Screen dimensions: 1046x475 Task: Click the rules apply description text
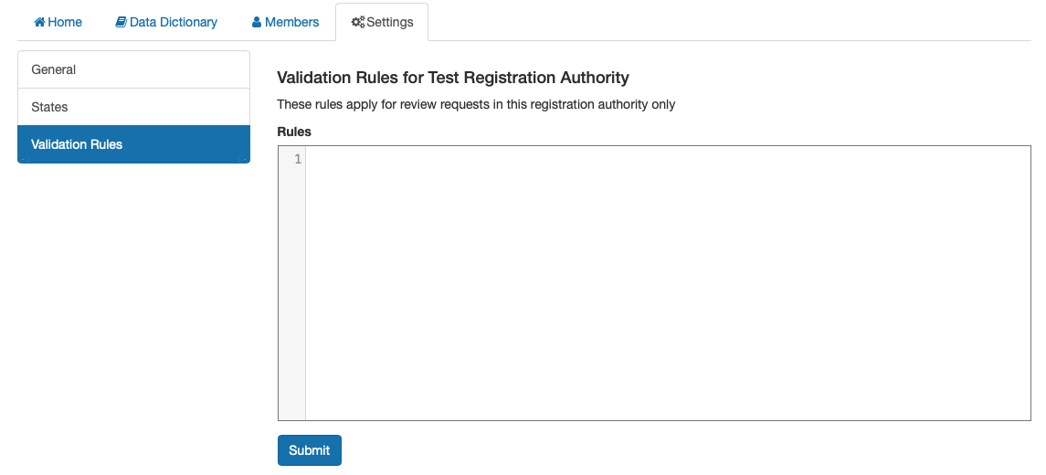(476, 105)
